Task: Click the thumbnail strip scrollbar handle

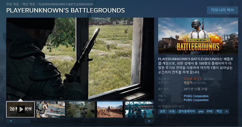Action: (23, 121)
